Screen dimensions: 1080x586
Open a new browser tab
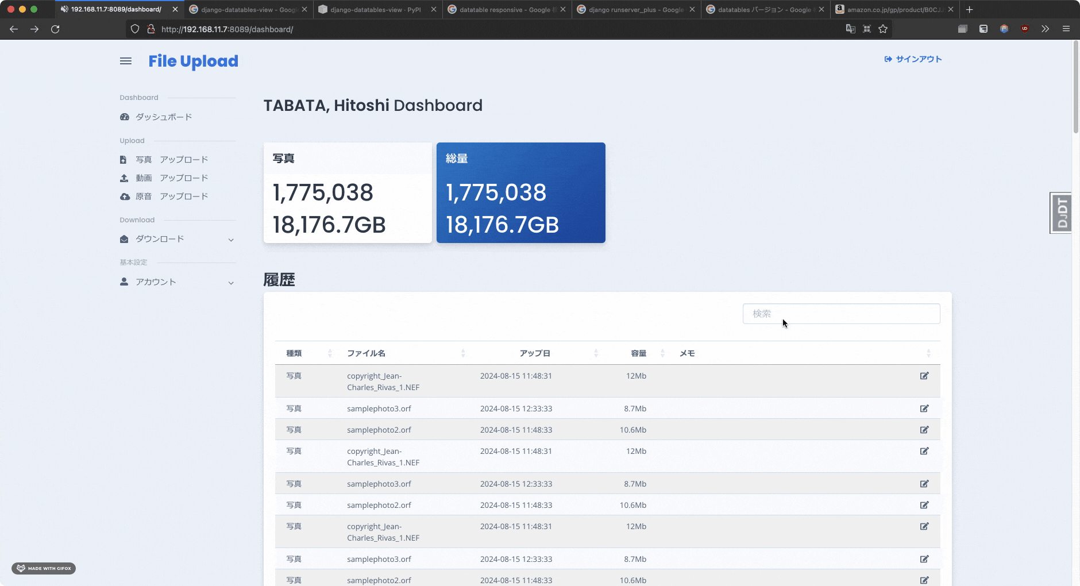click(x=970, y=10)
